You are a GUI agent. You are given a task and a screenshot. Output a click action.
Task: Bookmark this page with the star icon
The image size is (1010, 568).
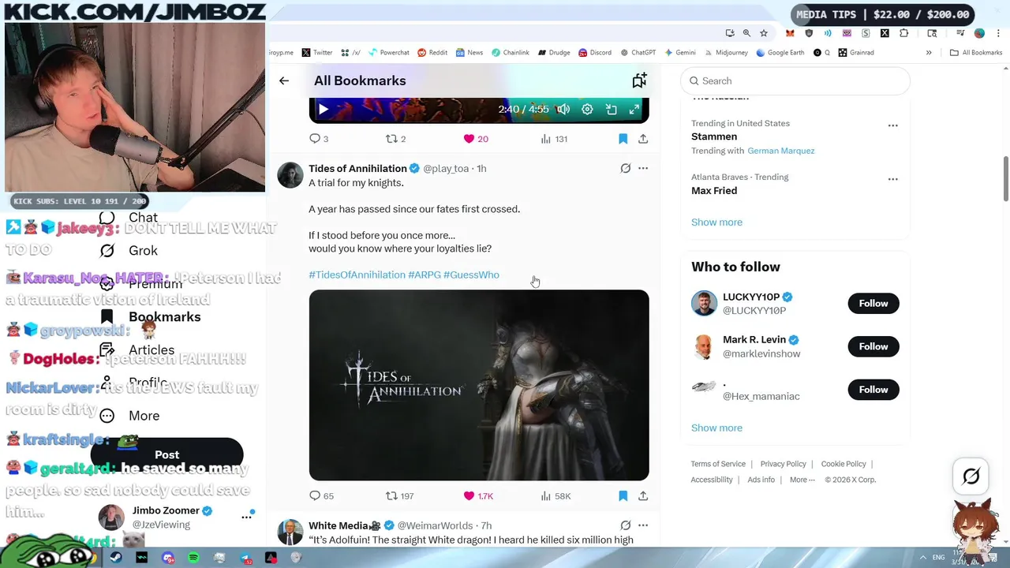click(764, 33)
